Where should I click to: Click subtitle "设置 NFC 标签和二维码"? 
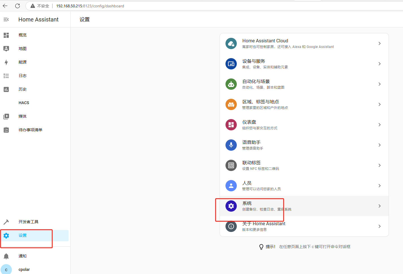(x=260, y=169)
